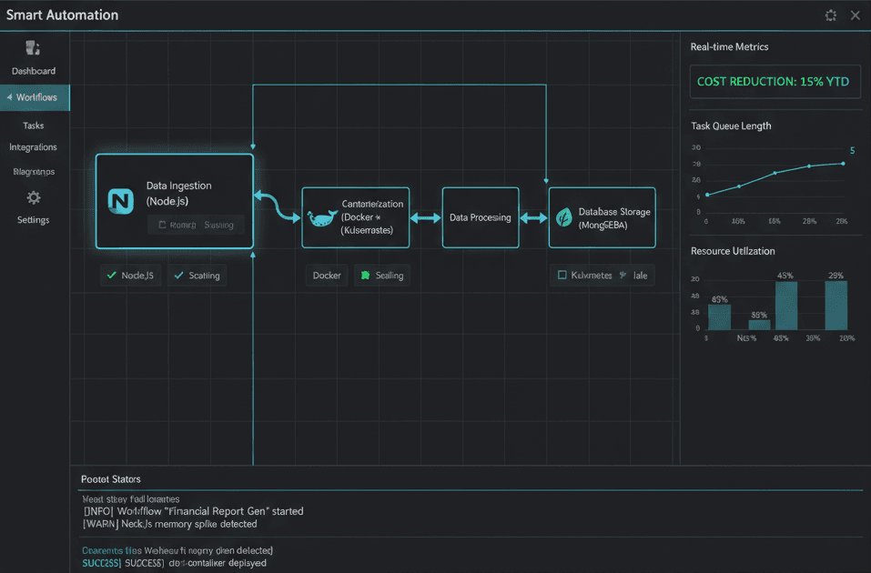Click the COST REDUCTION 15% YTD banner
Image resolution: width=871 pixels, height=573 pixels.
tap(775, 81)
